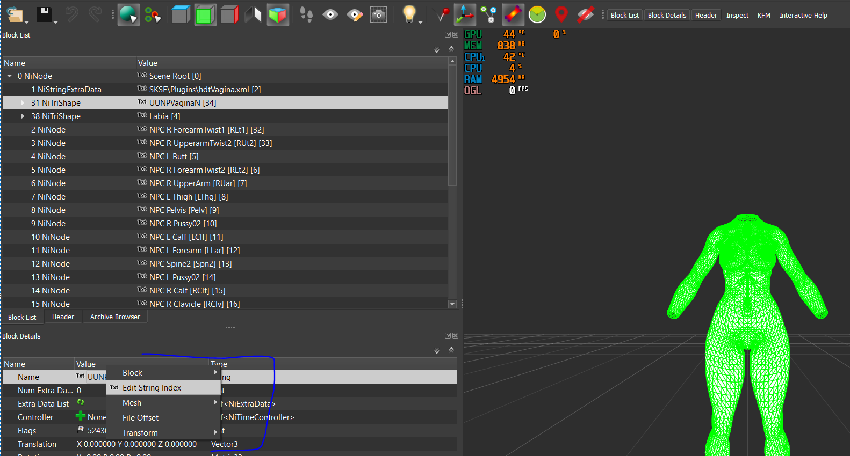Viewport: 850px width, 456px height.
Task: Click the Value column header in Block List
Action: [x=292, y=63]
